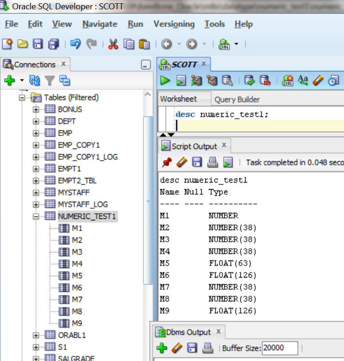Click the Cut scissors icon
Image resolution: width=344 pixels, height=361 pixels.
[113, 44]
